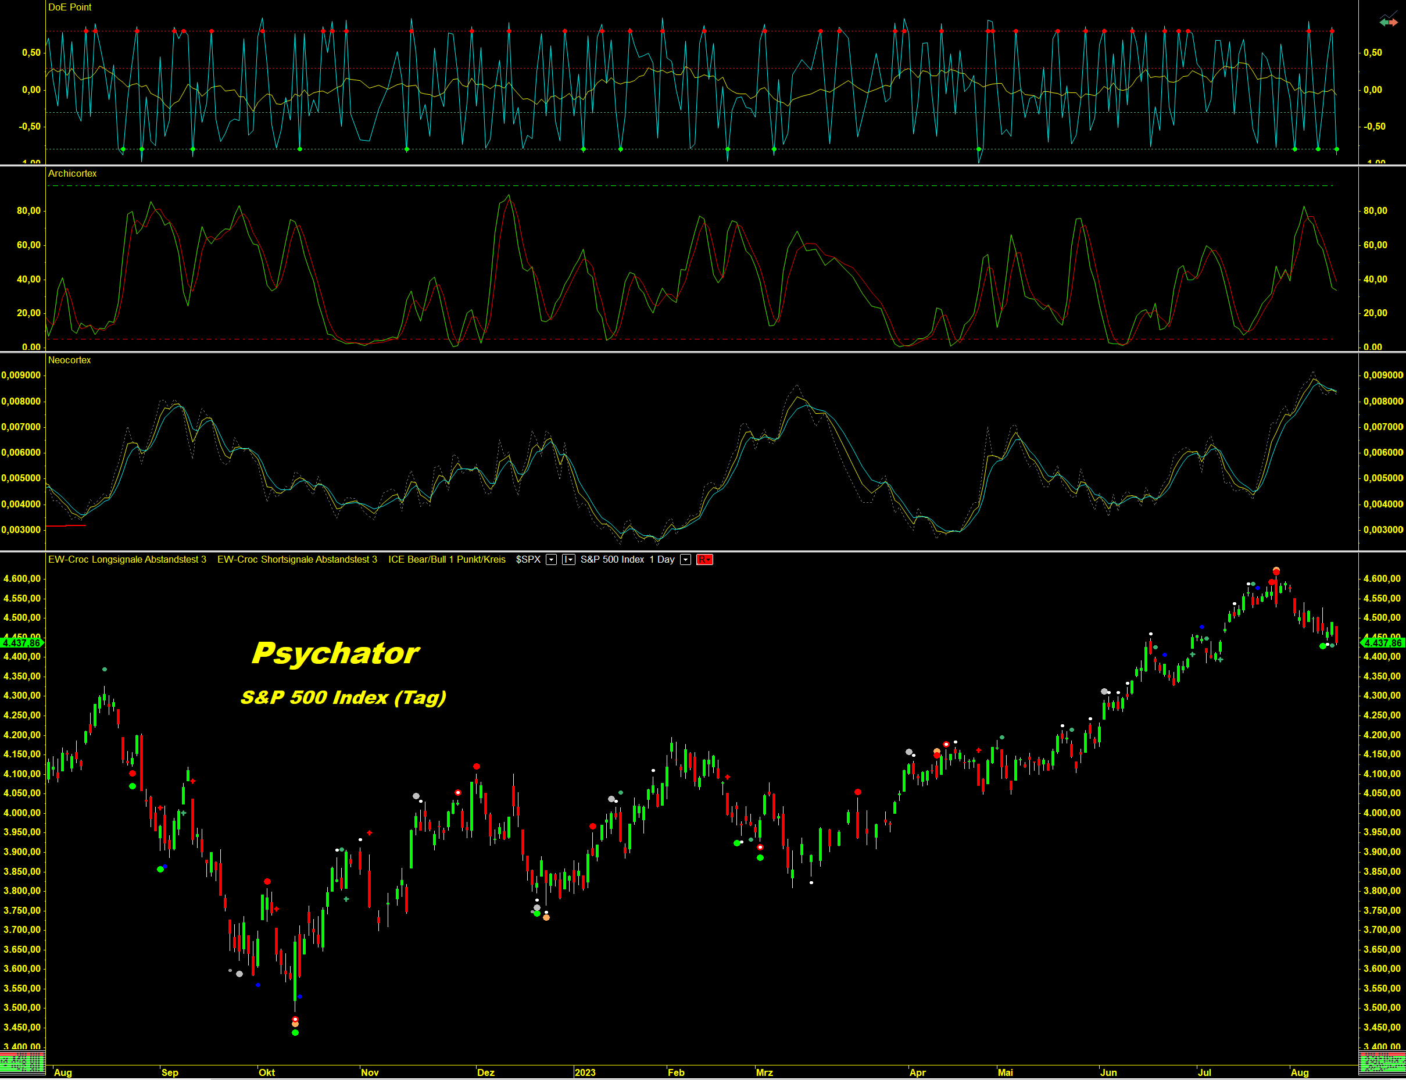Click the stacked green price labels bottom left

coord(22,1063)
